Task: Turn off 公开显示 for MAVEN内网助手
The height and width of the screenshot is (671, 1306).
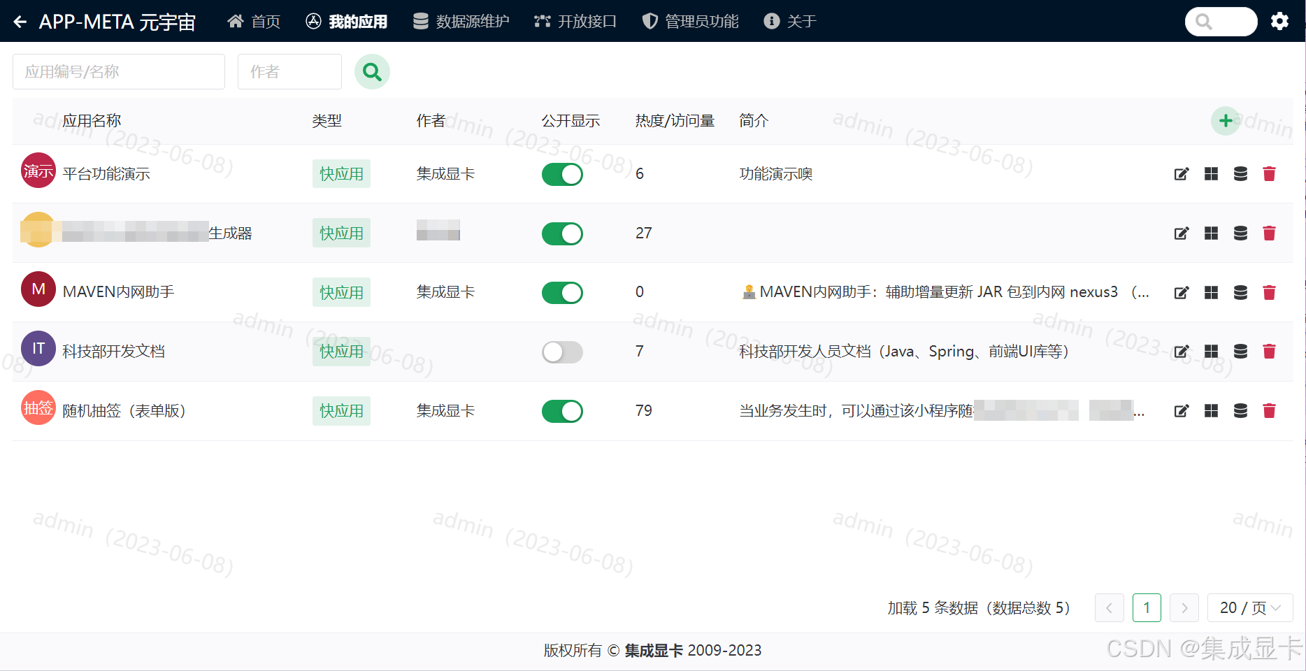Action: 562,292
